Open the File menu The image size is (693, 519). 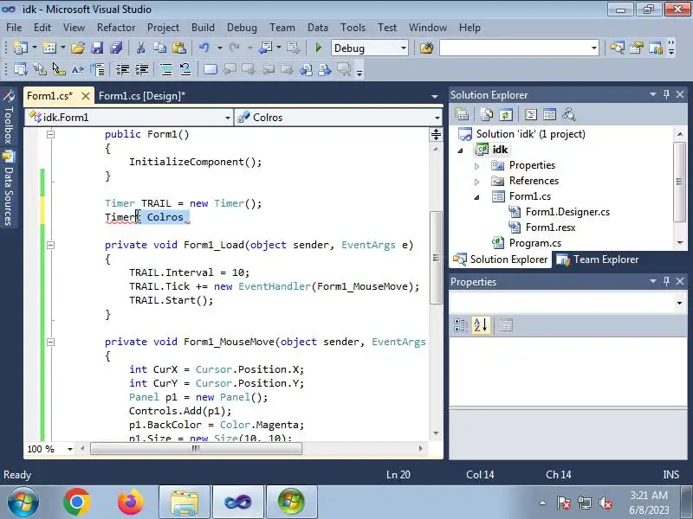pos(14,28)
